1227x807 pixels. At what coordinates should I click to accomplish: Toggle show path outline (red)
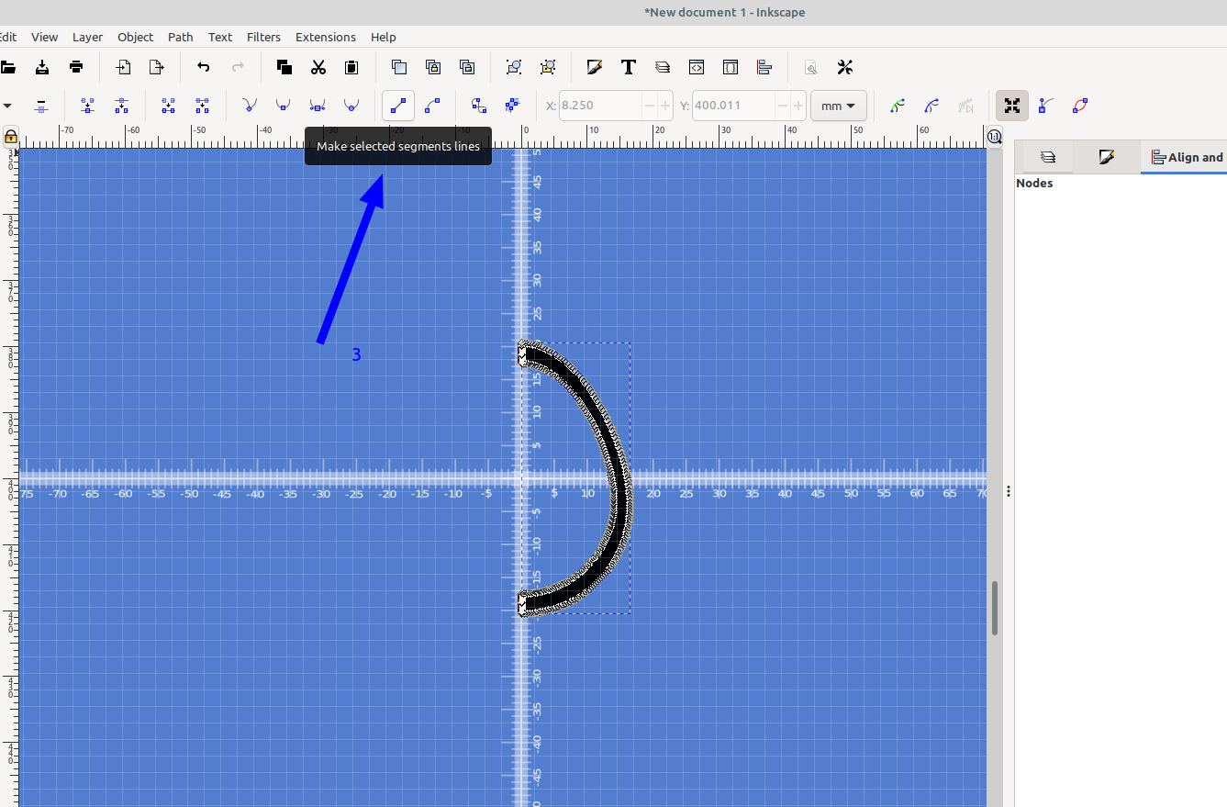tap(1079, 106)
